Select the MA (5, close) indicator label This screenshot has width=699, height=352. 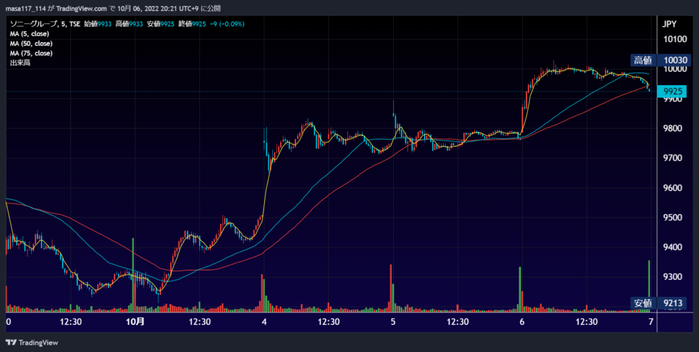[29, 34]
